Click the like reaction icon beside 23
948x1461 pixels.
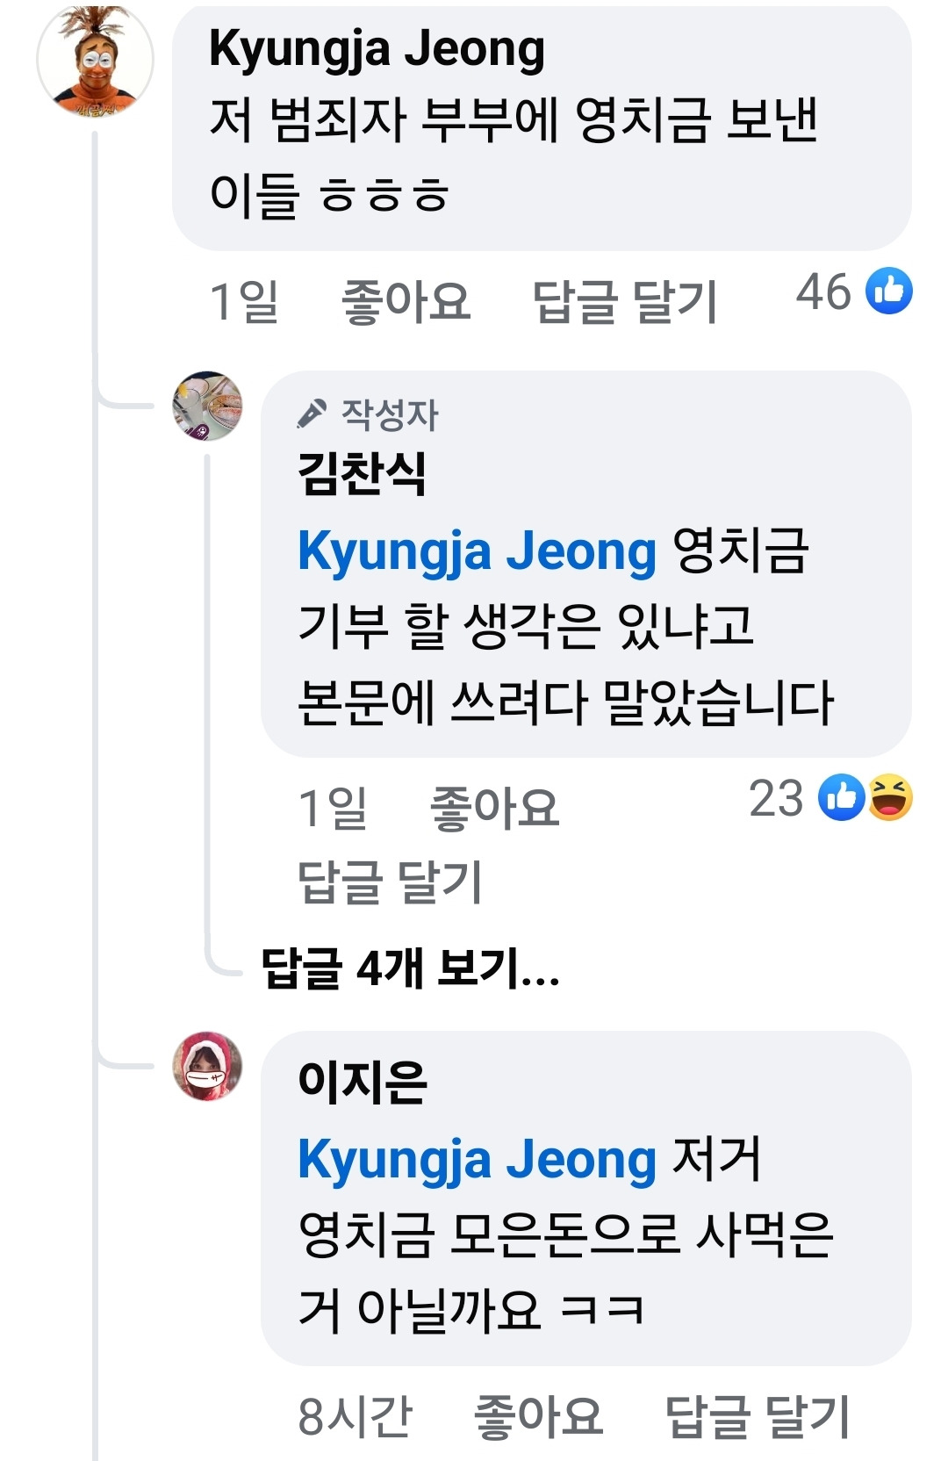(841, 797)
